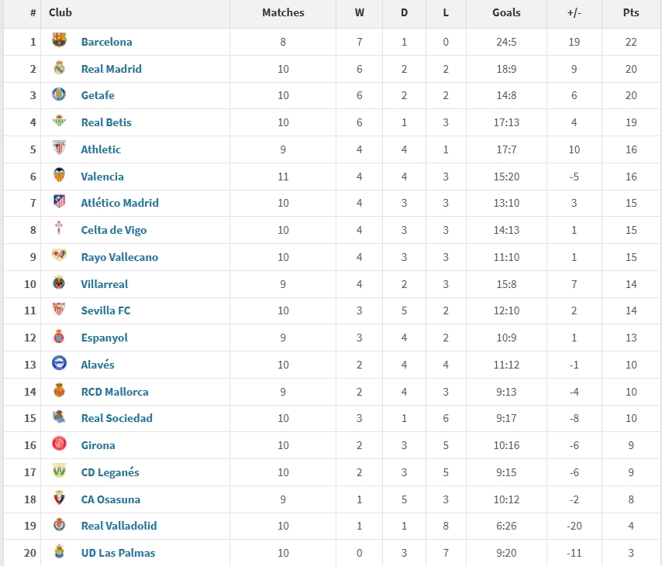
Task: Click the Getafe club crest icon
Action: [x=59, y=94]
